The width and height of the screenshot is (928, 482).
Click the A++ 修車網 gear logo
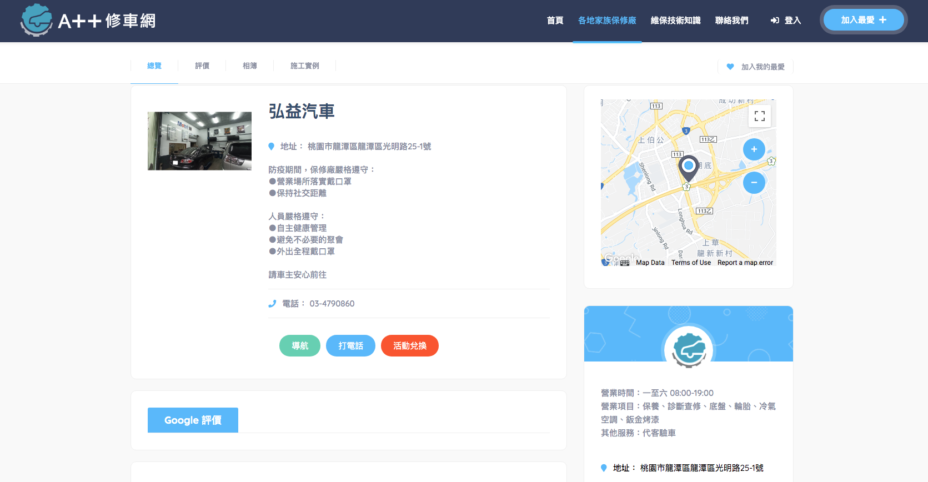click(37, 21)
